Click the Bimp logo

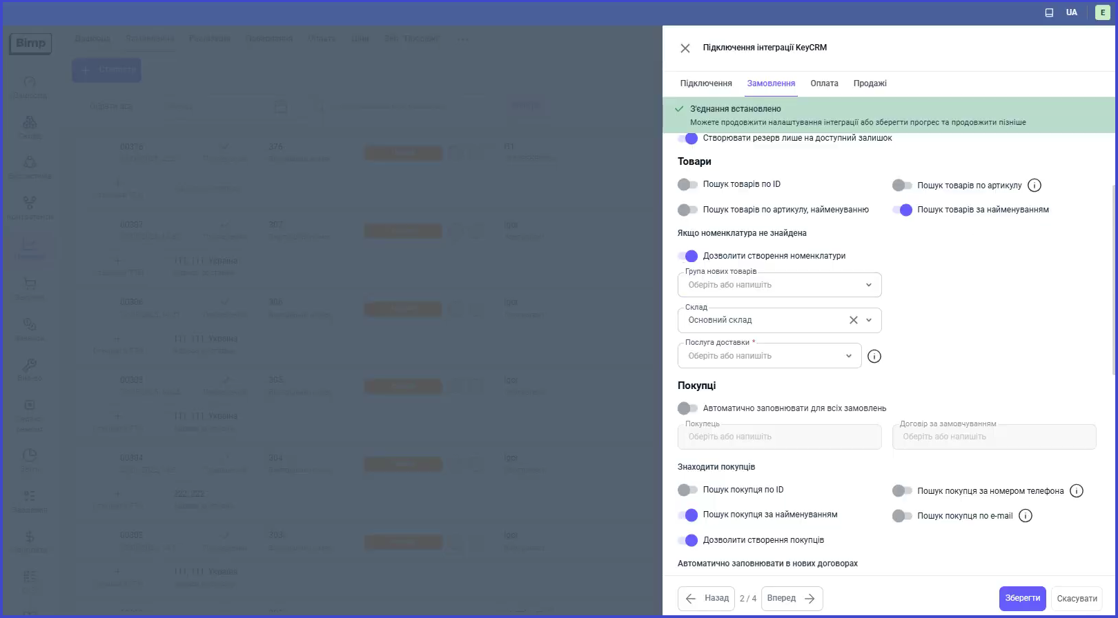[30, 43]
